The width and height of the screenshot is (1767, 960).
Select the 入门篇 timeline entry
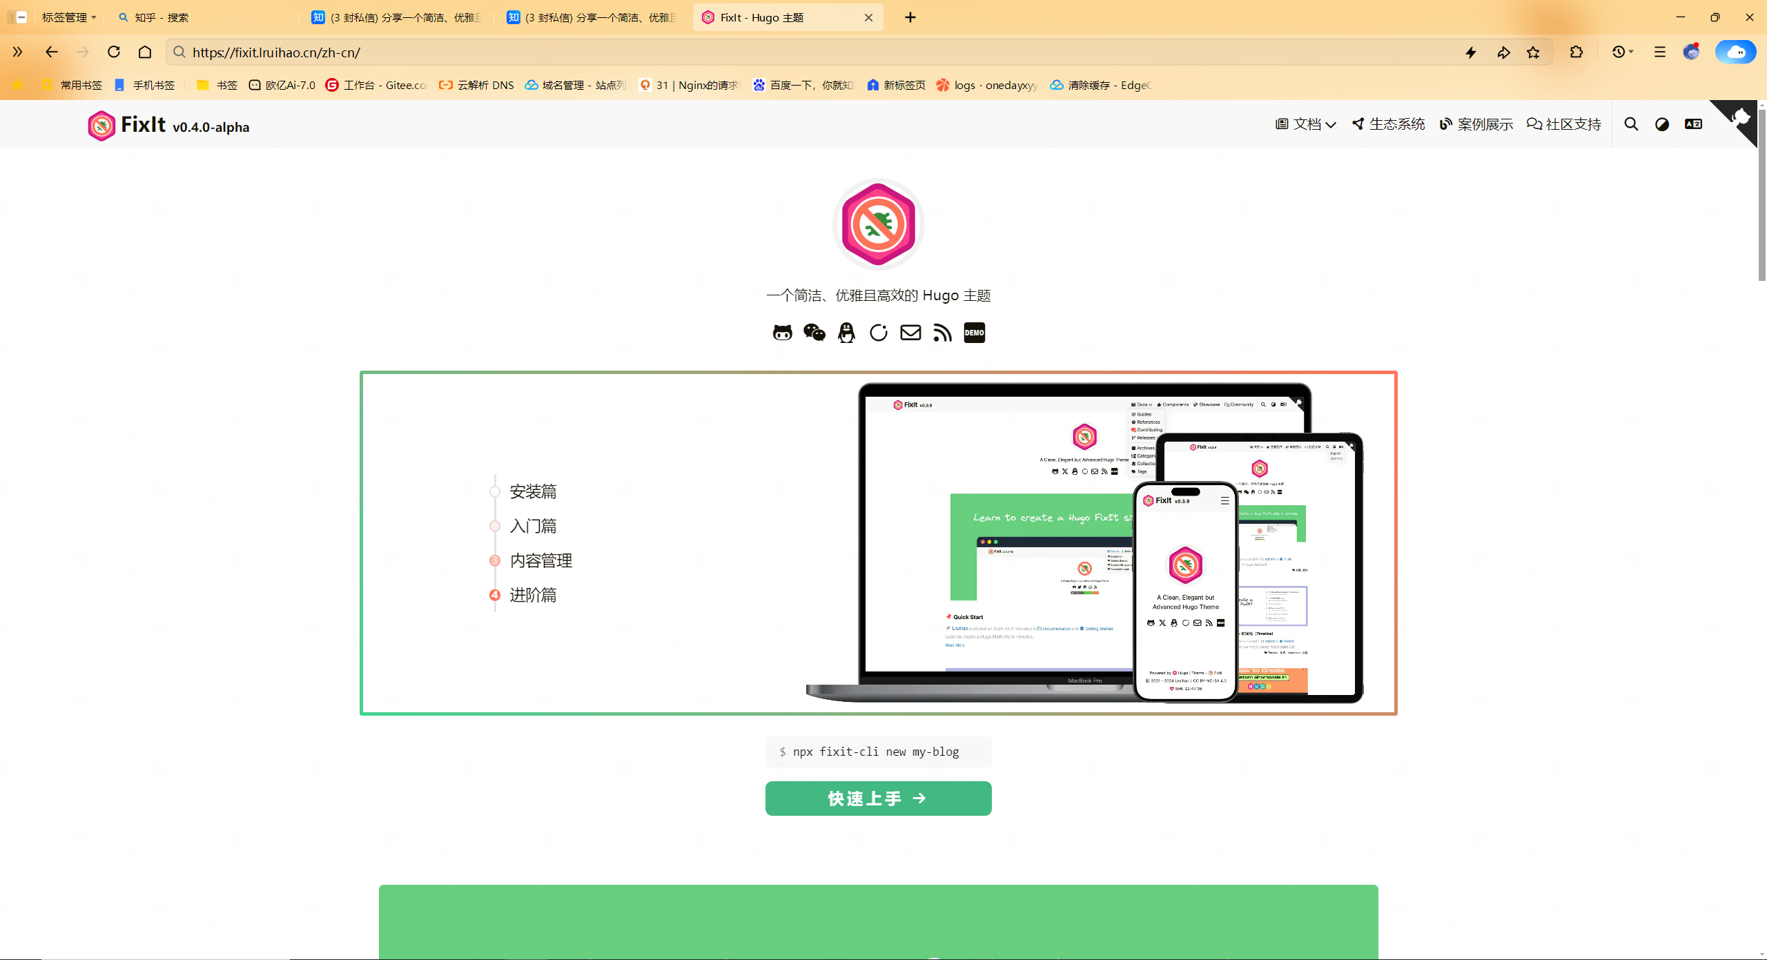(533, 526)
